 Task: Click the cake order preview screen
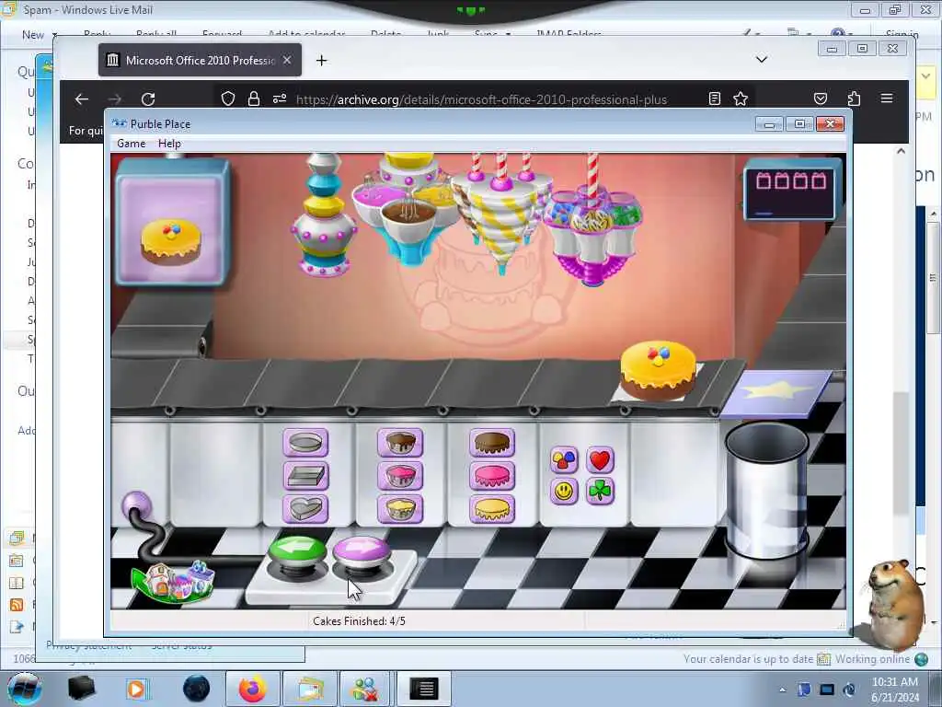[172, 223]
